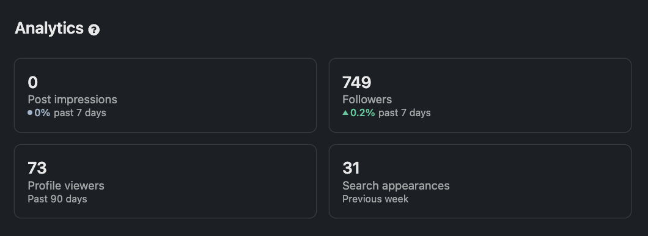Click the 'Past 90 days' caption
Image resolution: width=648 pixels, height=236 pixels.
[x=57, y=199]
